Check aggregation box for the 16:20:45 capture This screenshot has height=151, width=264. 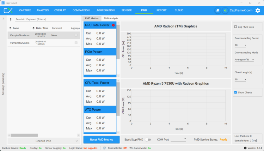pyautogui.click(x=76, y=43)
